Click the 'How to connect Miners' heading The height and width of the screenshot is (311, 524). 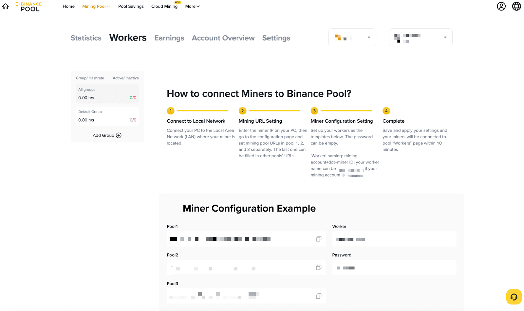pos(259,94)
